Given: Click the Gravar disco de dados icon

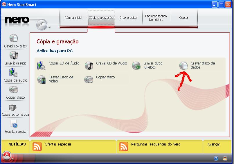Looking at the screenshot, I should click(x=183, y=66).
